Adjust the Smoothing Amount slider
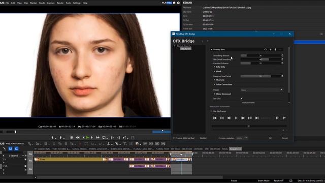Screen dimensions: 325x183 click(261, 55)
